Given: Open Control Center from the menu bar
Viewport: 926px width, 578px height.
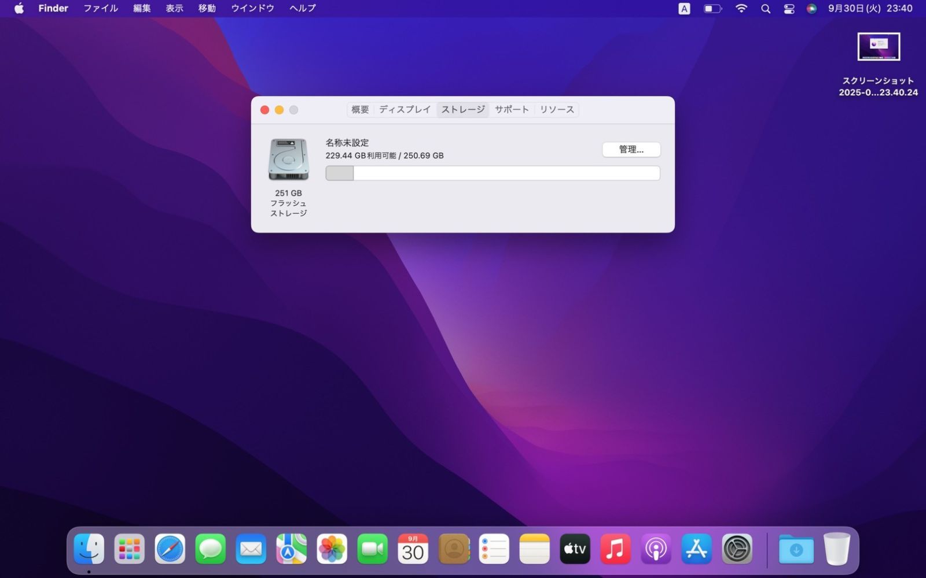Looking at the screenshot, I should pyautogui.click(x=788, y=8).
